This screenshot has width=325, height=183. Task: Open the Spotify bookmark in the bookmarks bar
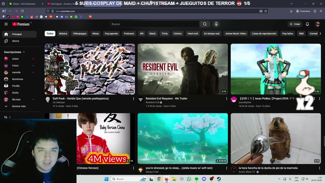point(76,17)
